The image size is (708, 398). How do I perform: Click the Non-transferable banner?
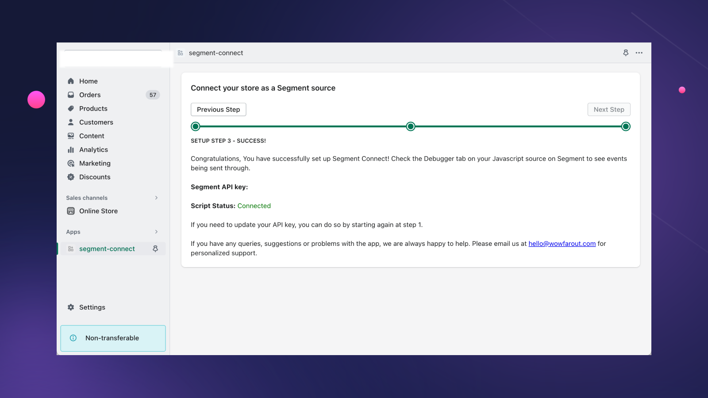(113, 338)
